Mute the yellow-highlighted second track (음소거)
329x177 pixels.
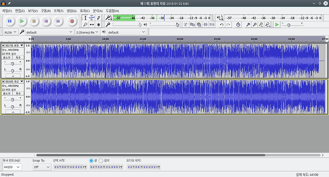coord(7,93)
